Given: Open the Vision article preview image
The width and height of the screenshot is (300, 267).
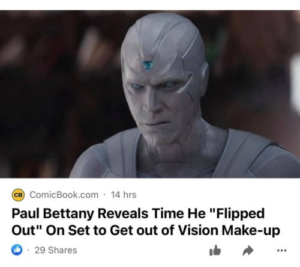Looking at the screenshot, I should pyautogui.click(x=150, y=94).
